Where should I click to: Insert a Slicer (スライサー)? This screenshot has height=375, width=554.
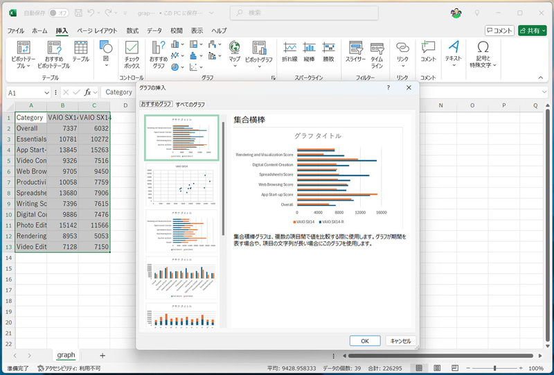pos(355,52)
